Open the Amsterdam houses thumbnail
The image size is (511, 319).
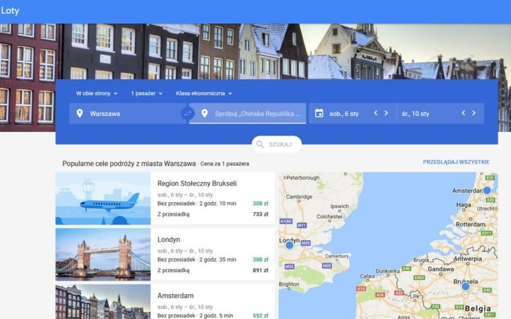click(x=103, y=302)
